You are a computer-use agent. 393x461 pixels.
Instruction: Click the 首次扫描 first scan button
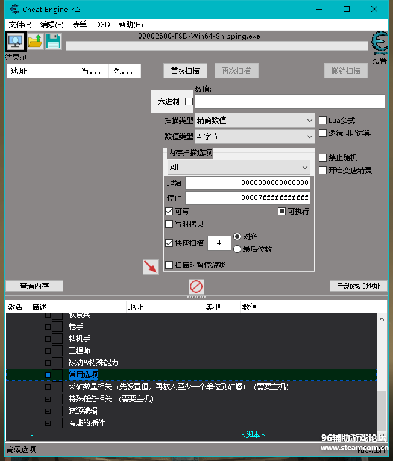[185, 71]
